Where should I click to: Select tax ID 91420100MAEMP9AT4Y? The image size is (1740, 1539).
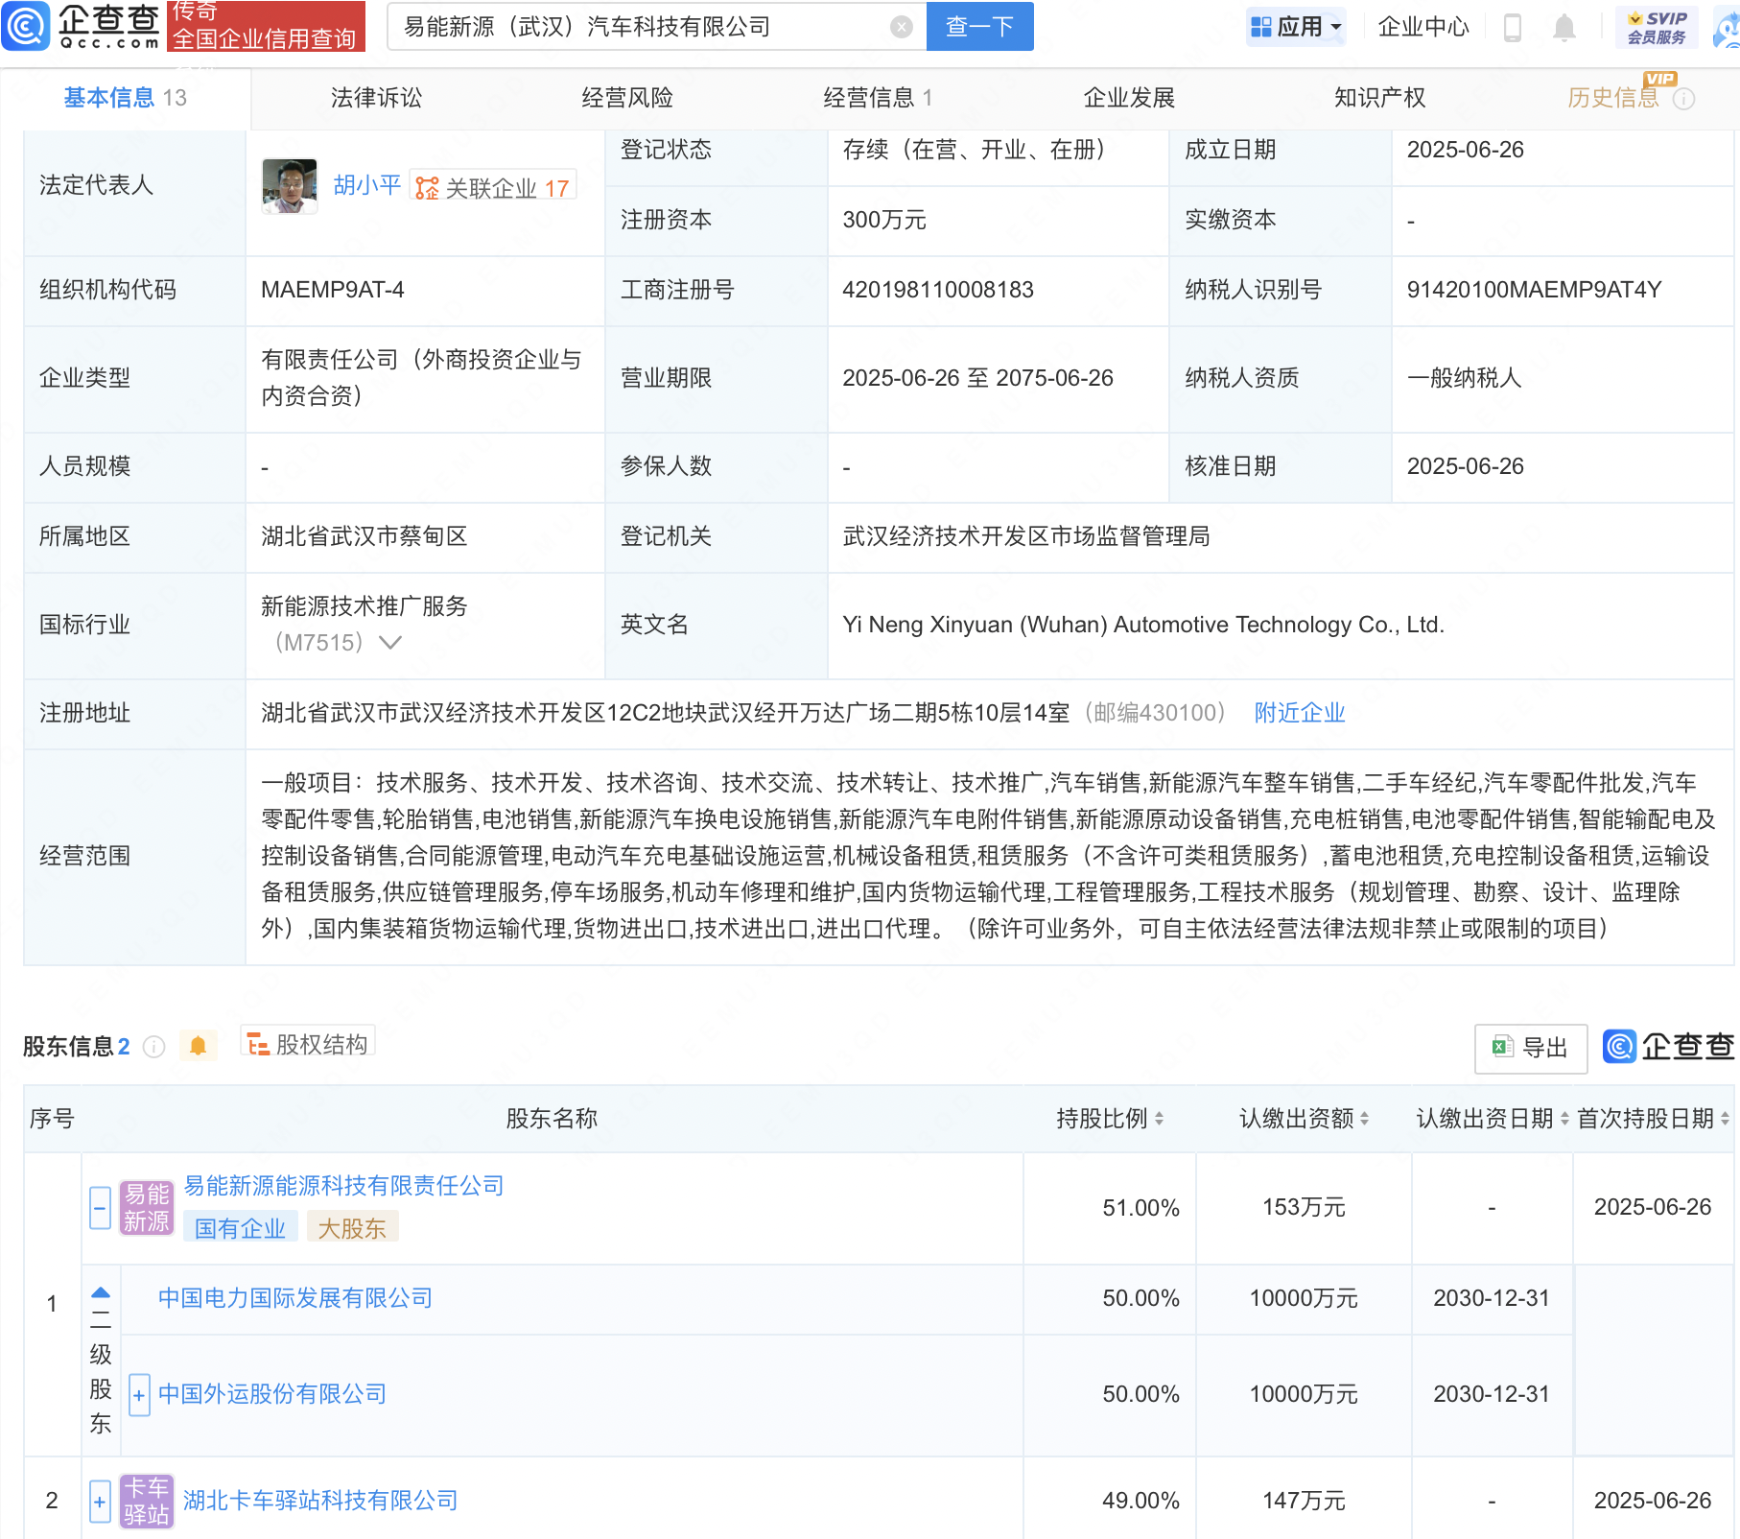(x=1534, y=290)
